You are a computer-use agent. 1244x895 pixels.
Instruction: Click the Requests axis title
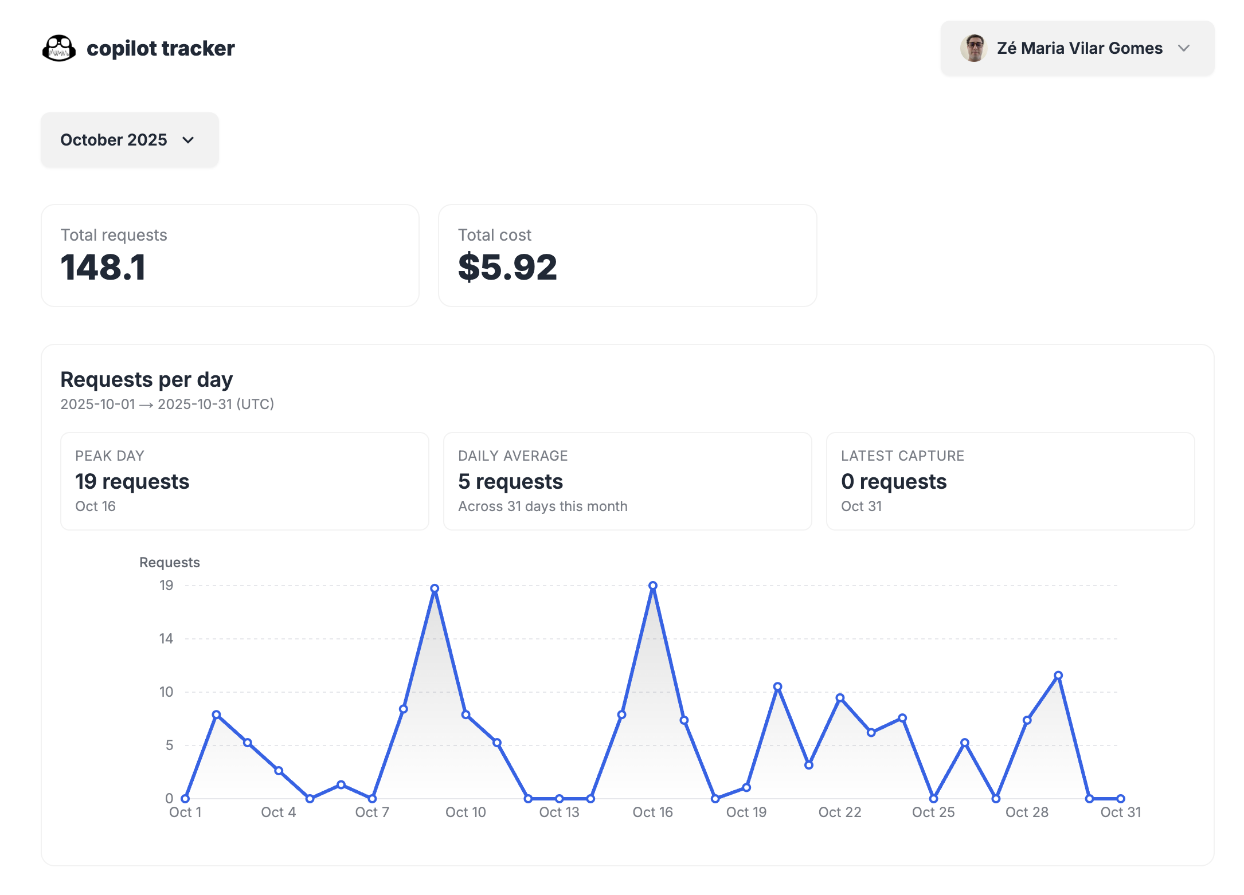pos(169,562)
